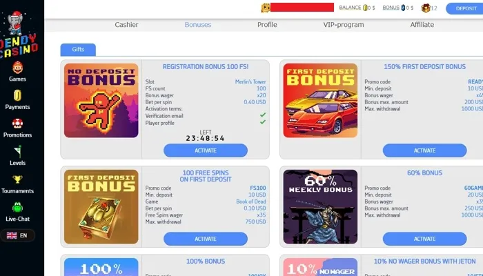Expand the EN language selector
Viewport: 483px width, 276px height.
click(x=17, y=235)
